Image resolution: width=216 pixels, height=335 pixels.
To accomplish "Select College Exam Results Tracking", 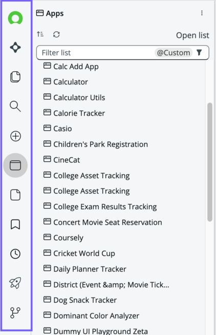I will (105, 207).
